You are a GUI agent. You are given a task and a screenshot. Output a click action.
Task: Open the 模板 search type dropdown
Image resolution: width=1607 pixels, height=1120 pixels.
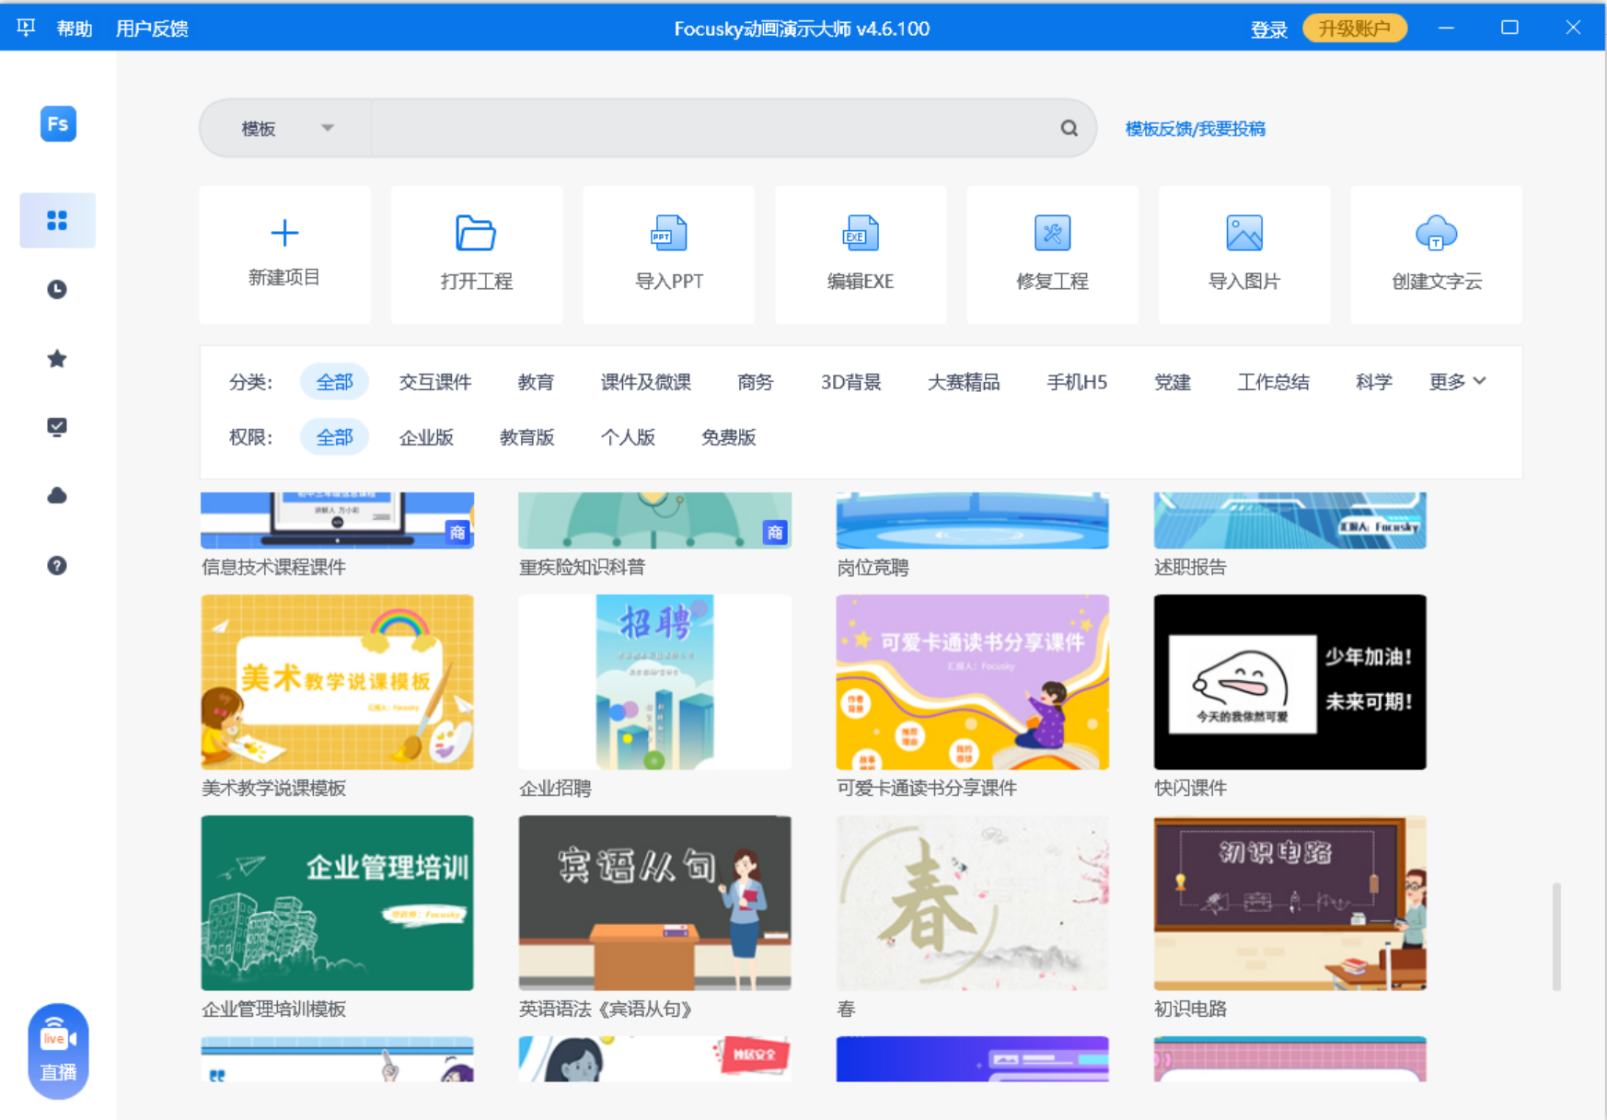point(286,128)
